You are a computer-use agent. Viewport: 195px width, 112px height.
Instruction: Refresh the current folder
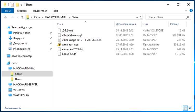click(141, 17)
